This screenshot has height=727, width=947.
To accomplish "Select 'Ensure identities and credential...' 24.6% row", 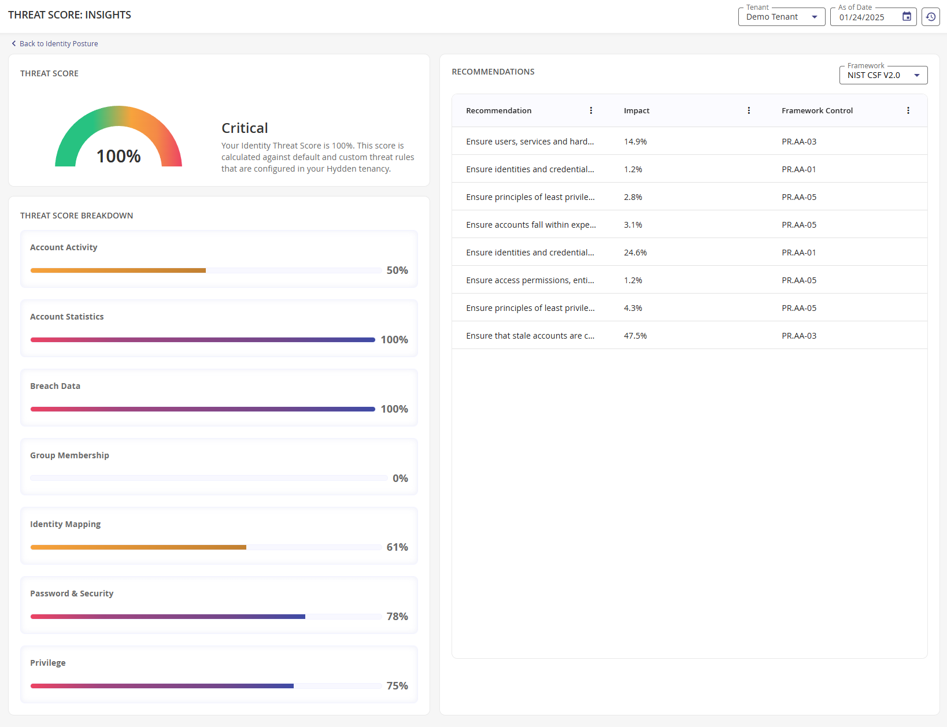I will click(690, 252).
